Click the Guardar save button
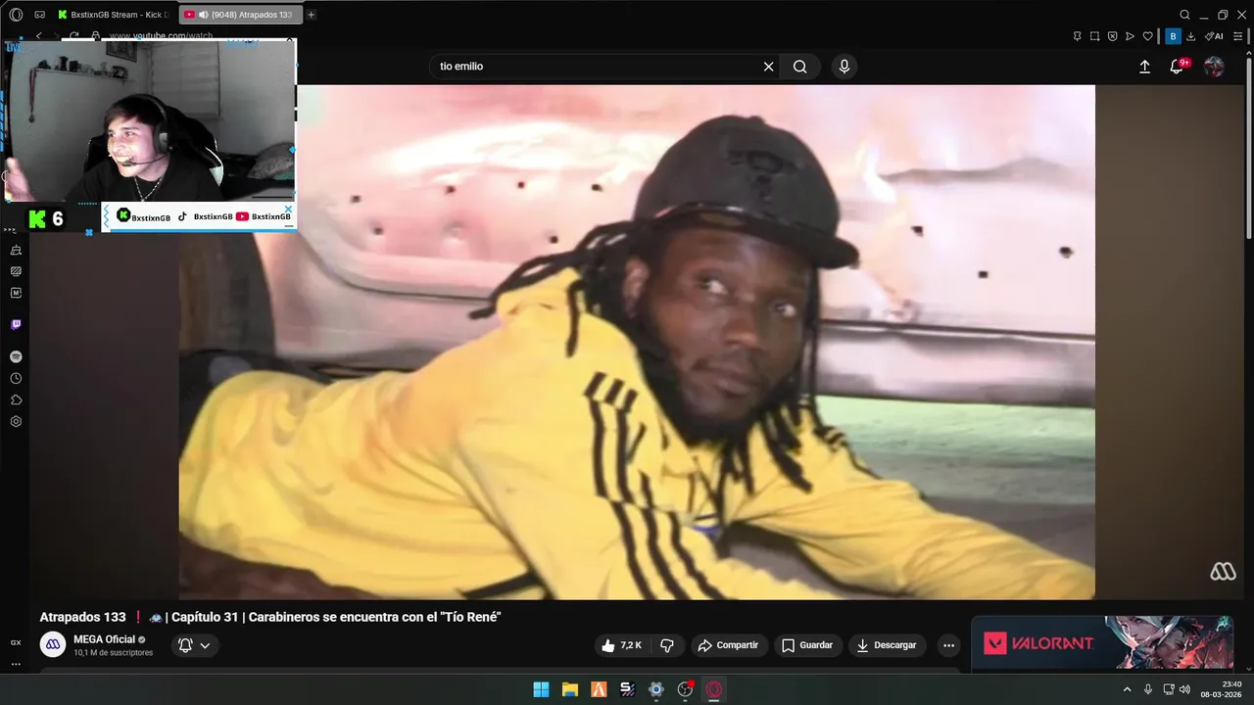This screenshot has height=705, width=1254. click(x=807, y=645)
